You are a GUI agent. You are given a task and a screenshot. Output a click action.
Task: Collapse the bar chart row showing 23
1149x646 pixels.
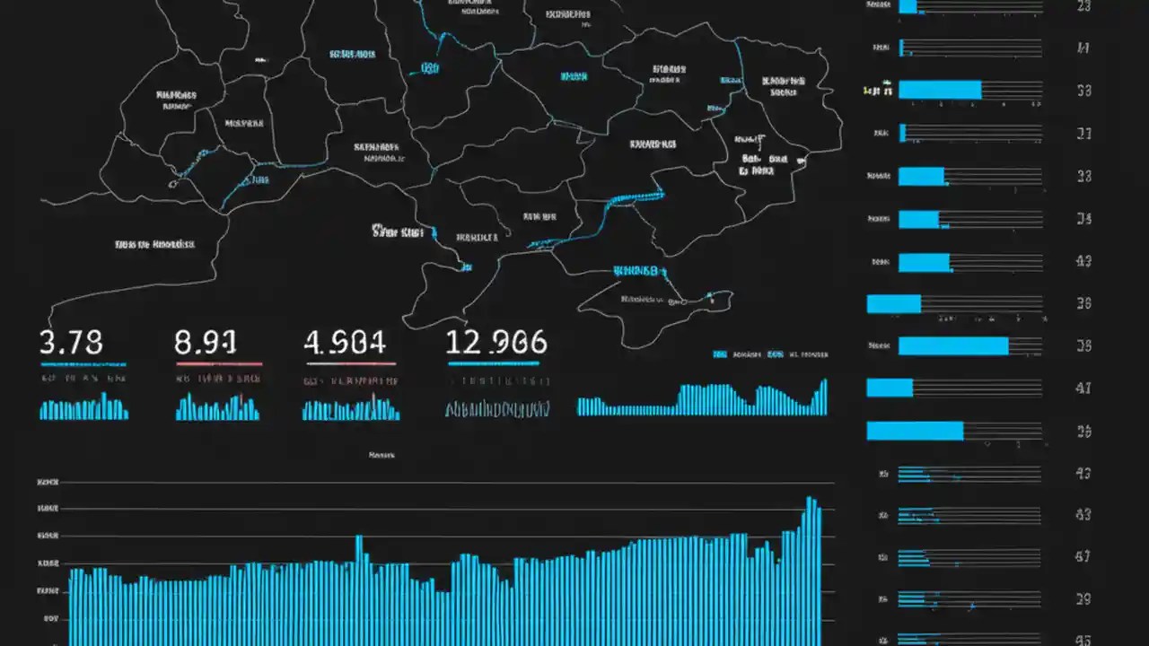pos(1083,9)
